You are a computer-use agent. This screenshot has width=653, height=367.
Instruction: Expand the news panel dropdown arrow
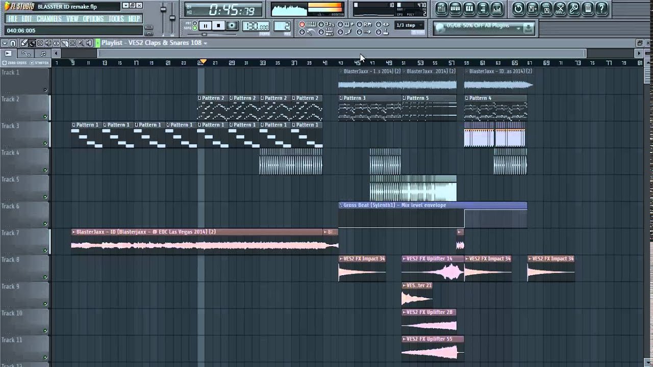point(518,29)
